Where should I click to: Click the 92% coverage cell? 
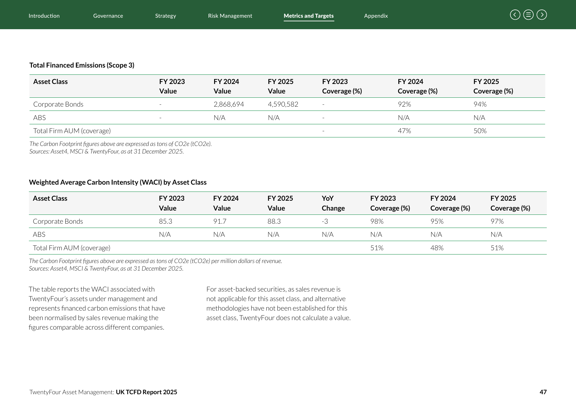click(x=404, y=104)
